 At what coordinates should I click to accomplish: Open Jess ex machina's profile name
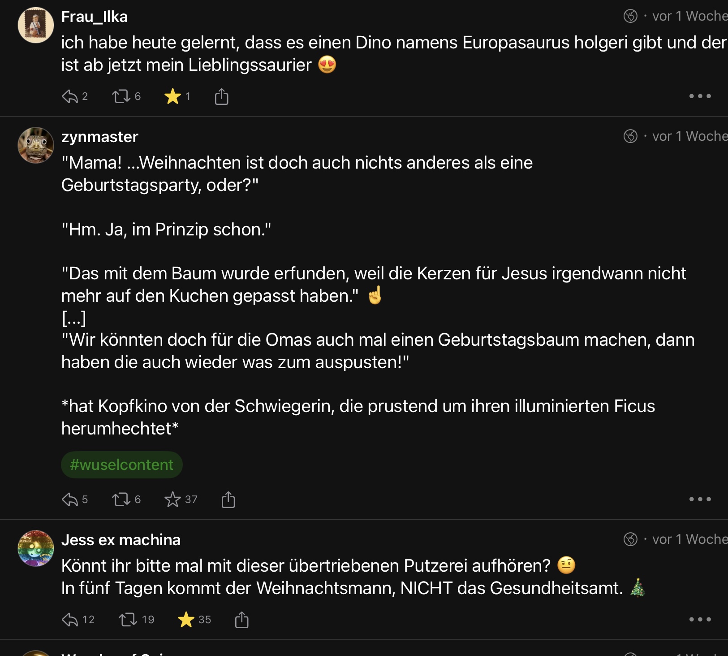coord(121,540)
